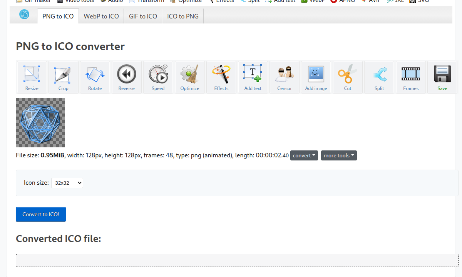Switch to the WebP to ICO tab
Image resolution: width=462 pixels, height=277 pixels.
coord(101,16)
